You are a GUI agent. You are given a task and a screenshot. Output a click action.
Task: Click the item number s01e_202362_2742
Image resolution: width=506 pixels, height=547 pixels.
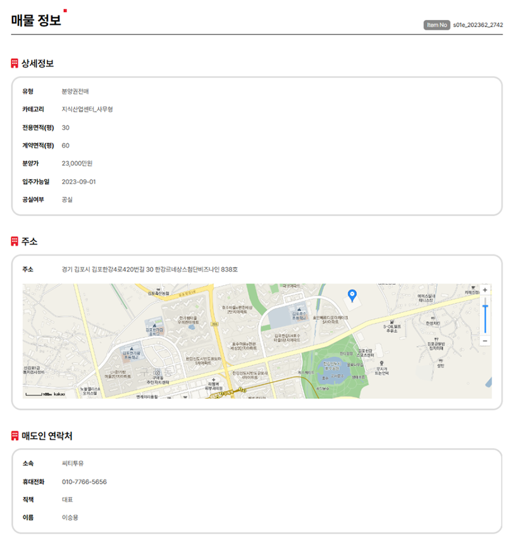[x=478, y=25]
